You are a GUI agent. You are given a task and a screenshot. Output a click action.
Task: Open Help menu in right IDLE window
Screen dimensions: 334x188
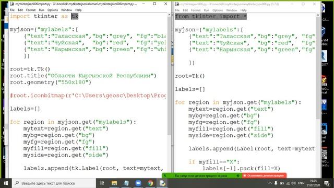(243, 10)
